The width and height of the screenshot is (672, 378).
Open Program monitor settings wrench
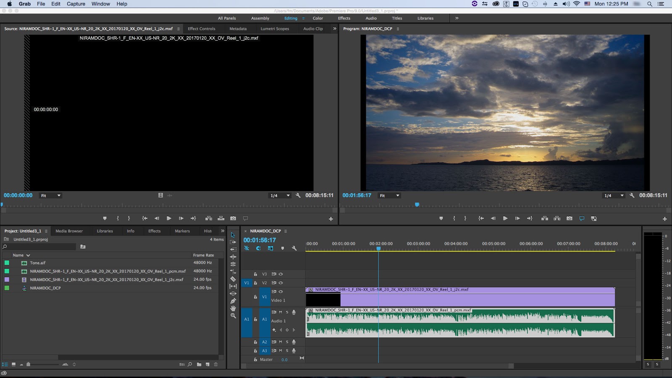point(632,195)
